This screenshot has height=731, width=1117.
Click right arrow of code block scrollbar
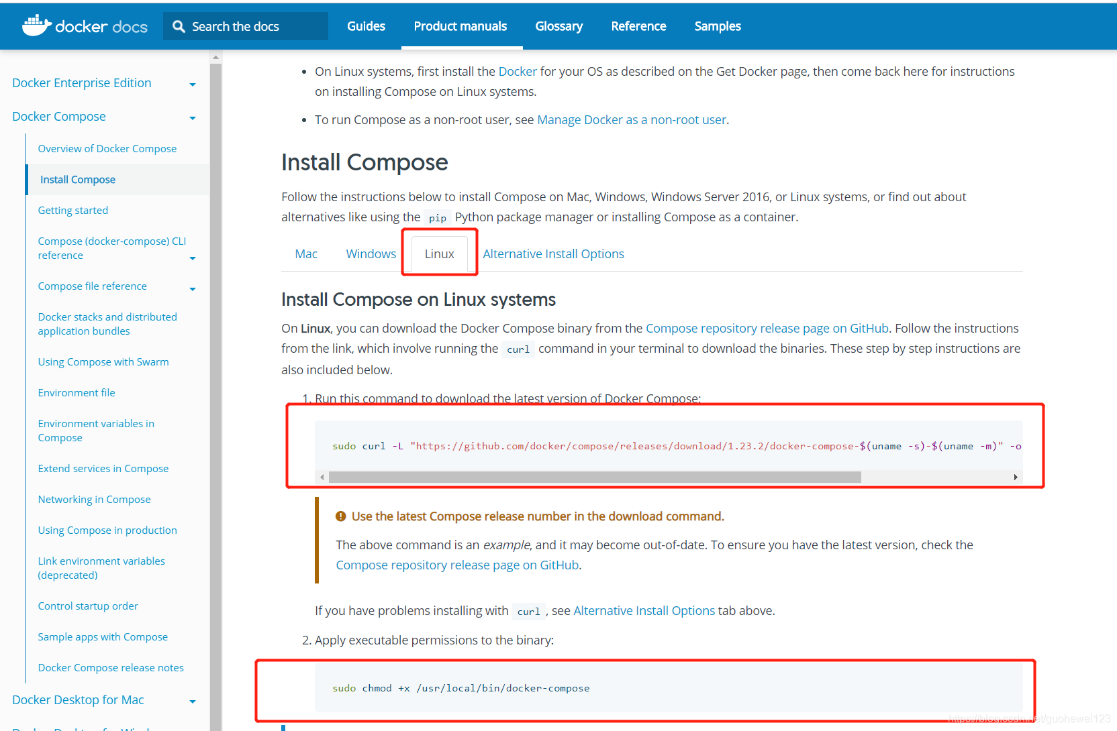(1016, 477)
